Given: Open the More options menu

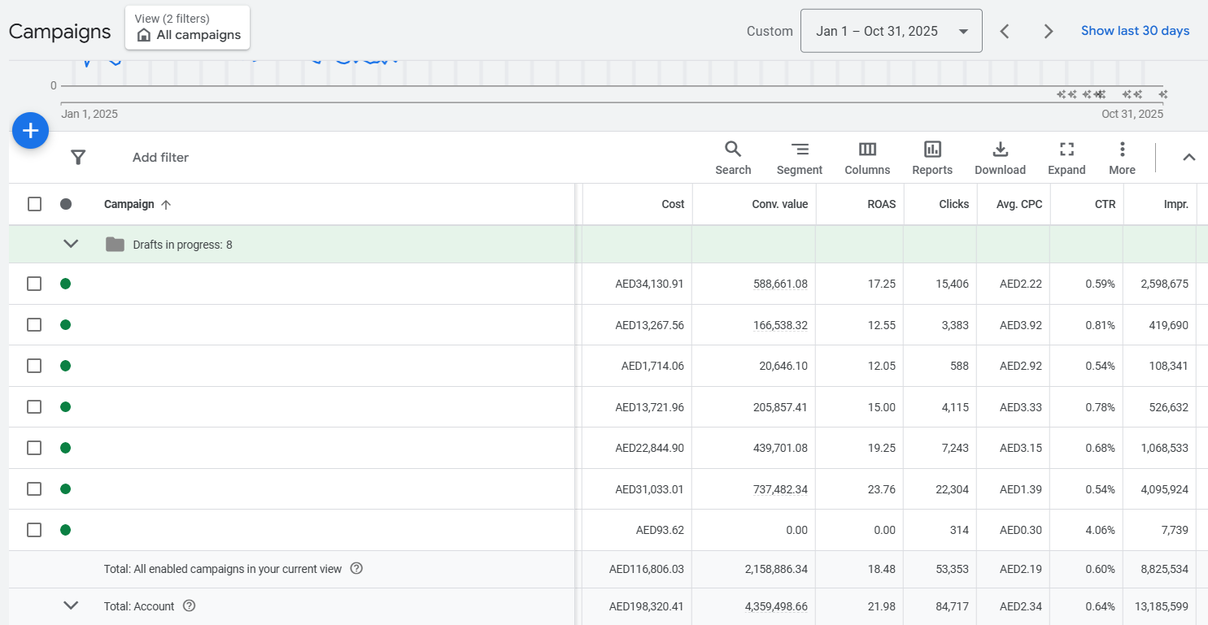Looking at the screenshot, I should [1122, 158].
